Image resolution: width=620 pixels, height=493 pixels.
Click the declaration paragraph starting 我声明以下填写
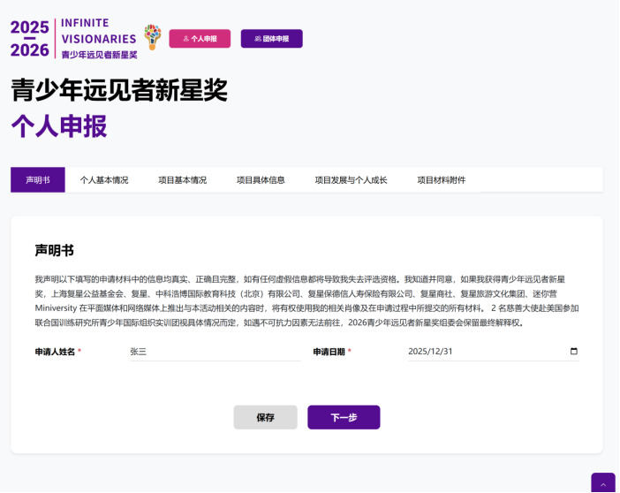[x=306, y=300]
